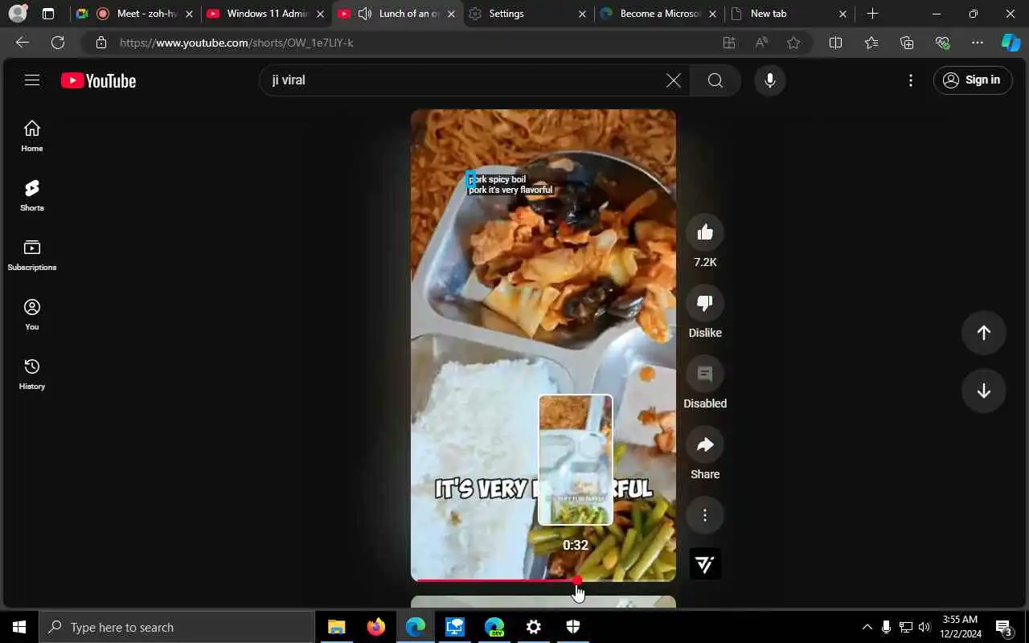Open Shorts in the YouTube sidebar
Screen dimensions: 1029x643
point(32,195)
